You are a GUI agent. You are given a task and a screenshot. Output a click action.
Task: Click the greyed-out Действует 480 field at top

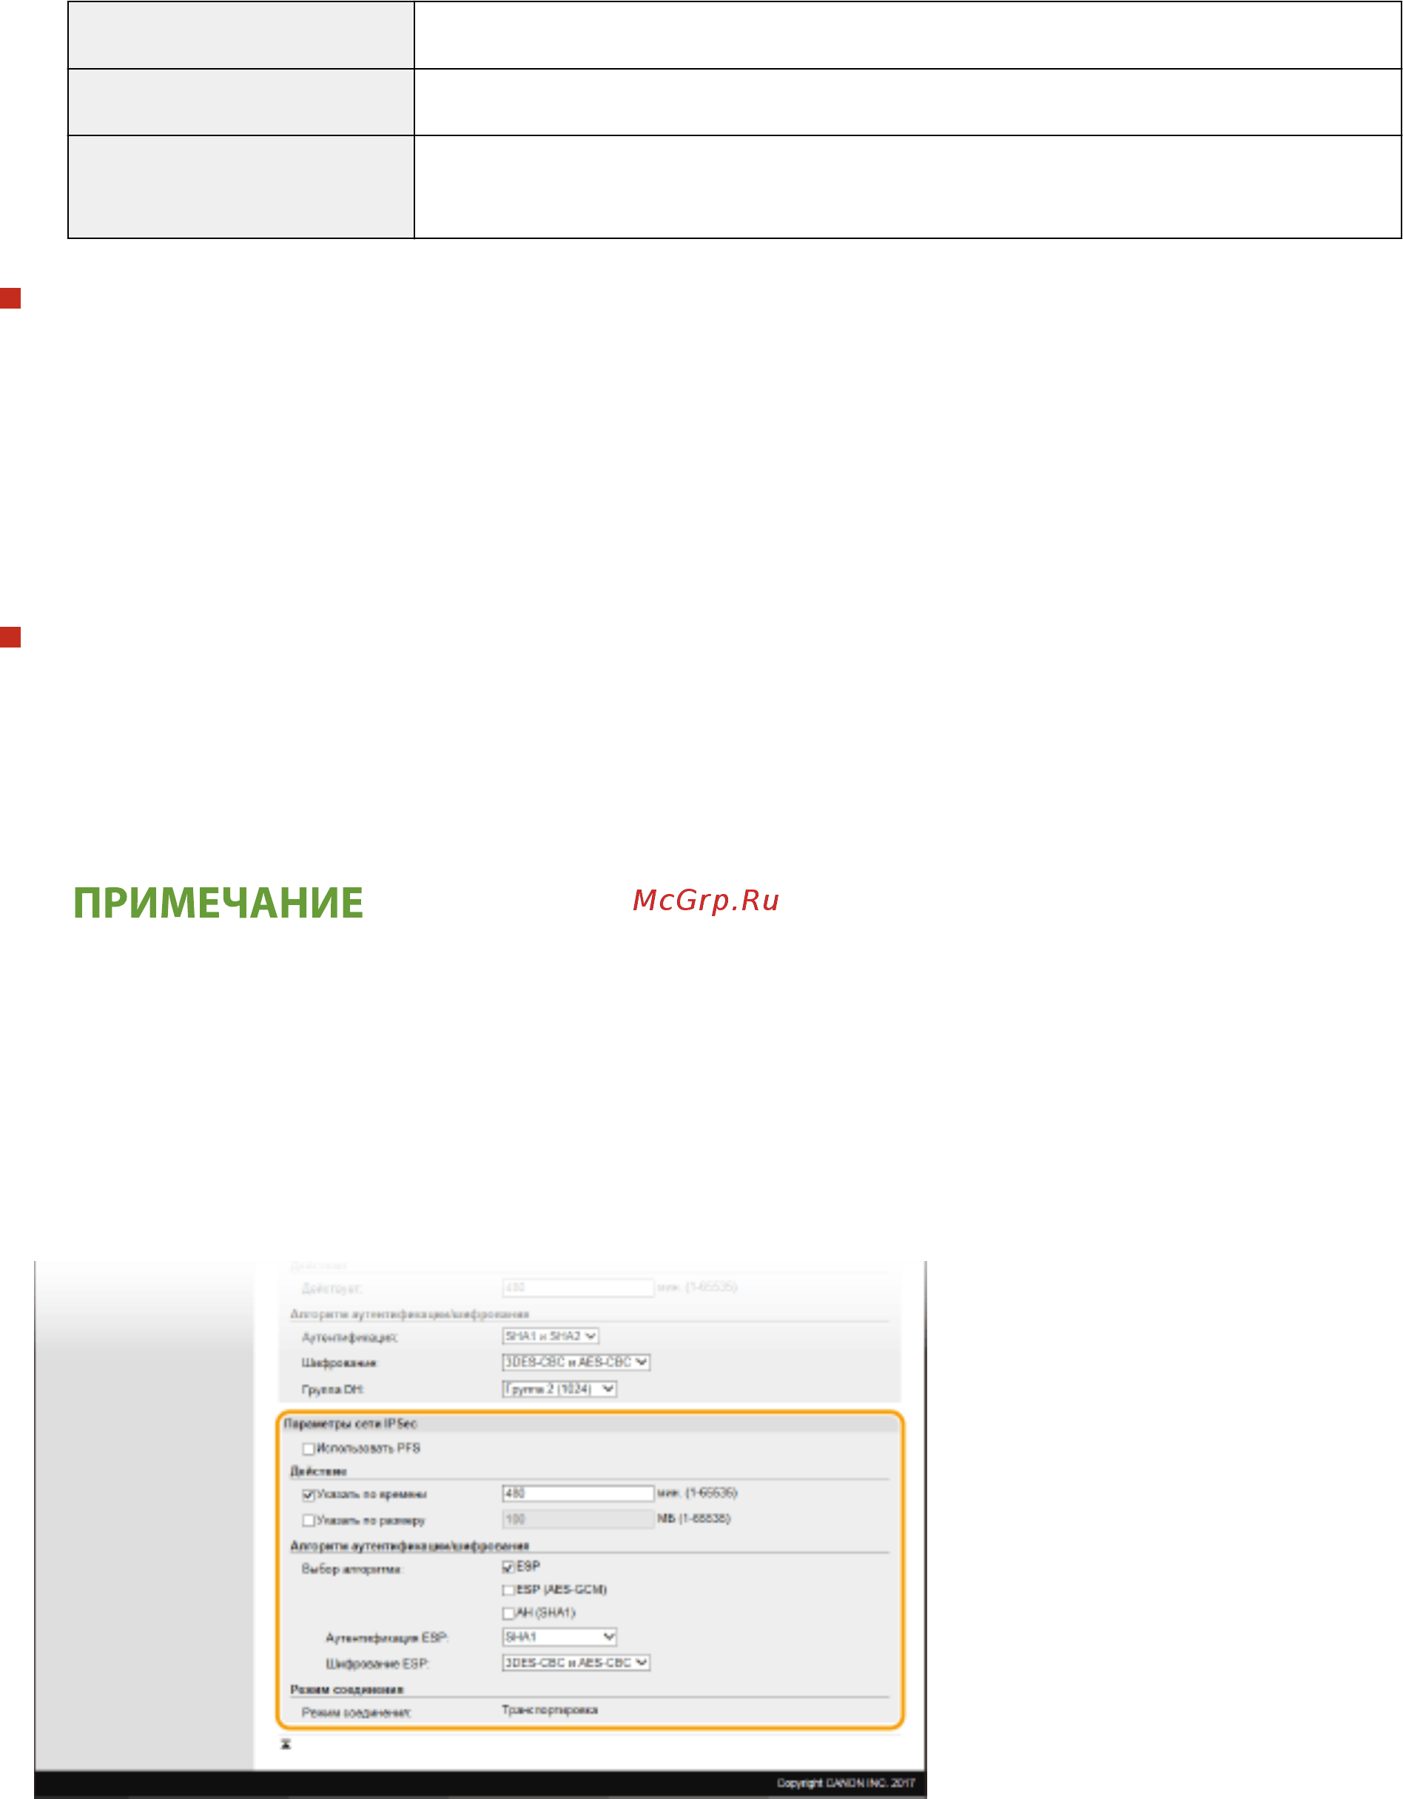coord(577,1288)
